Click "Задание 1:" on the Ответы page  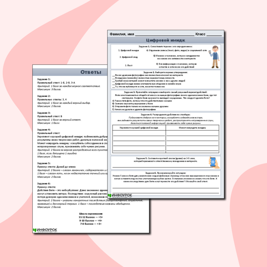(x=44, y=79)
